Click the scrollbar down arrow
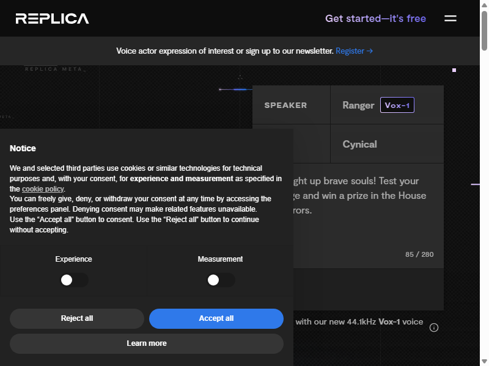Image resolution: width=489 pixels, height=366 pixels. [x=484, y=361]
